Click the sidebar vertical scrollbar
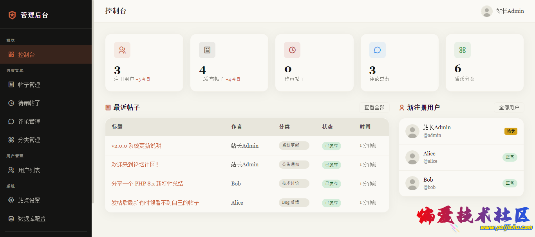Screen dimensions: 535x237 93,102
